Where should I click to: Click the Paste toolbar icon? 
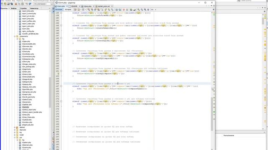click(22, 4)
